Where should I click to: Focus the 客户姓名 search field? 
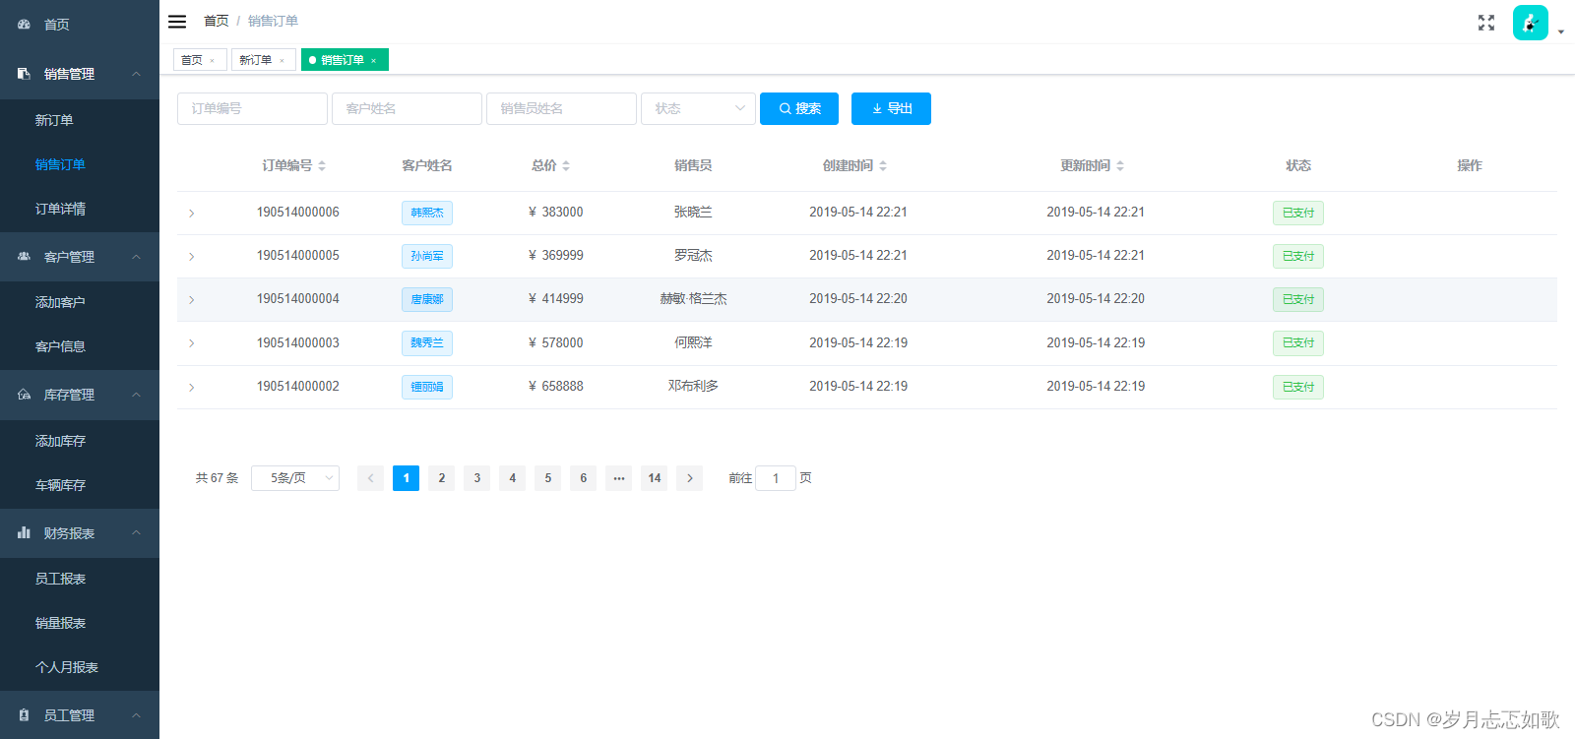point(407,108)
